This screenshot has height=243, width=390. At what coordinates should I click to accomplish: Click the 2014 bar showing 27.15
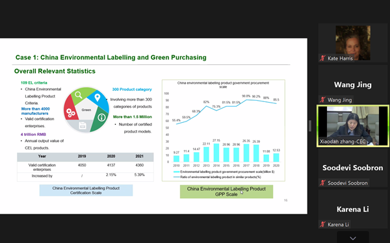click(216, 153)
